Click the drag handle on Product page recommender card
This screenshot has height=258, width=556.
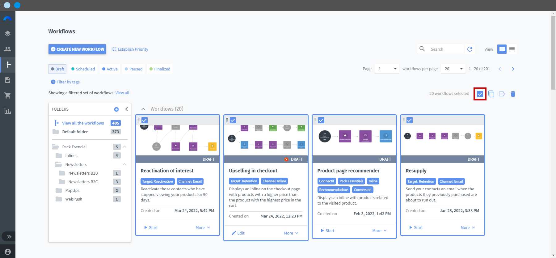pos(315,120)
